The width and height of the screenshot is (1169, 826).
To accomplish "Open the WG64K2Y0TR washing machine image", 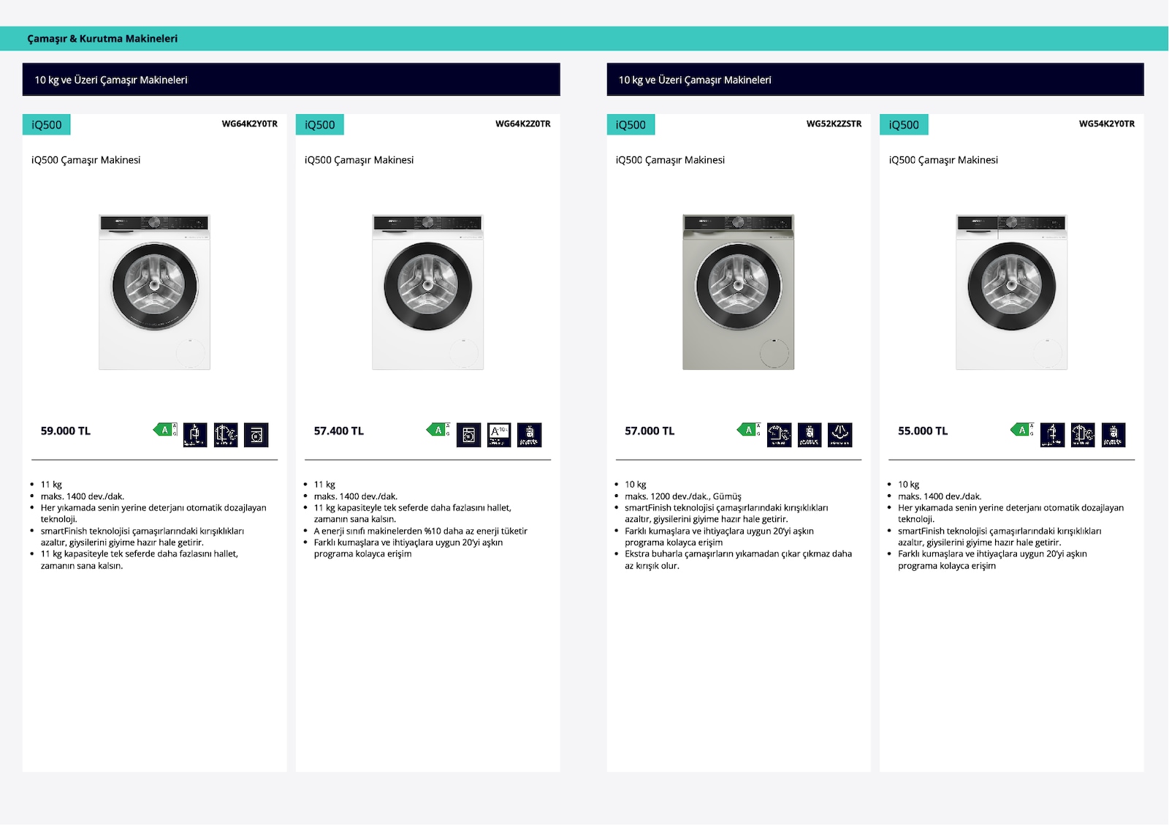I will tap(154, 292).
